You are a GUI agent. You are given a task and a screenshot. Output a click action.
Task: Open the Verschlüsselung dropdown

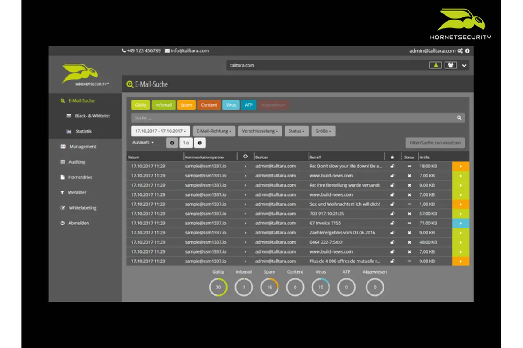(260, 131)
